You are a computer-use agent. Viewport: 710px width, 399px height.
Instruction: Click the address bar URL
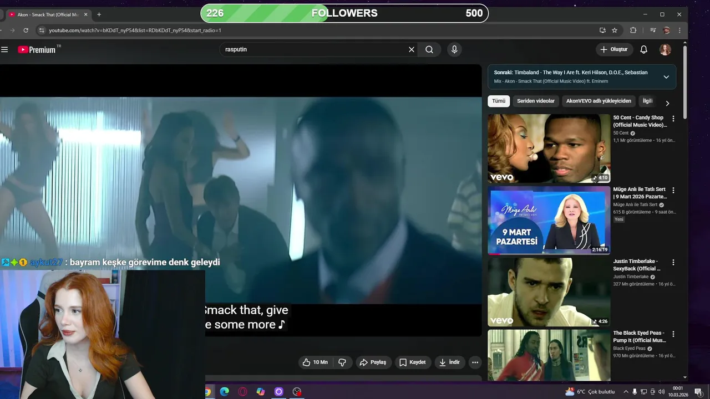(135, 30)
